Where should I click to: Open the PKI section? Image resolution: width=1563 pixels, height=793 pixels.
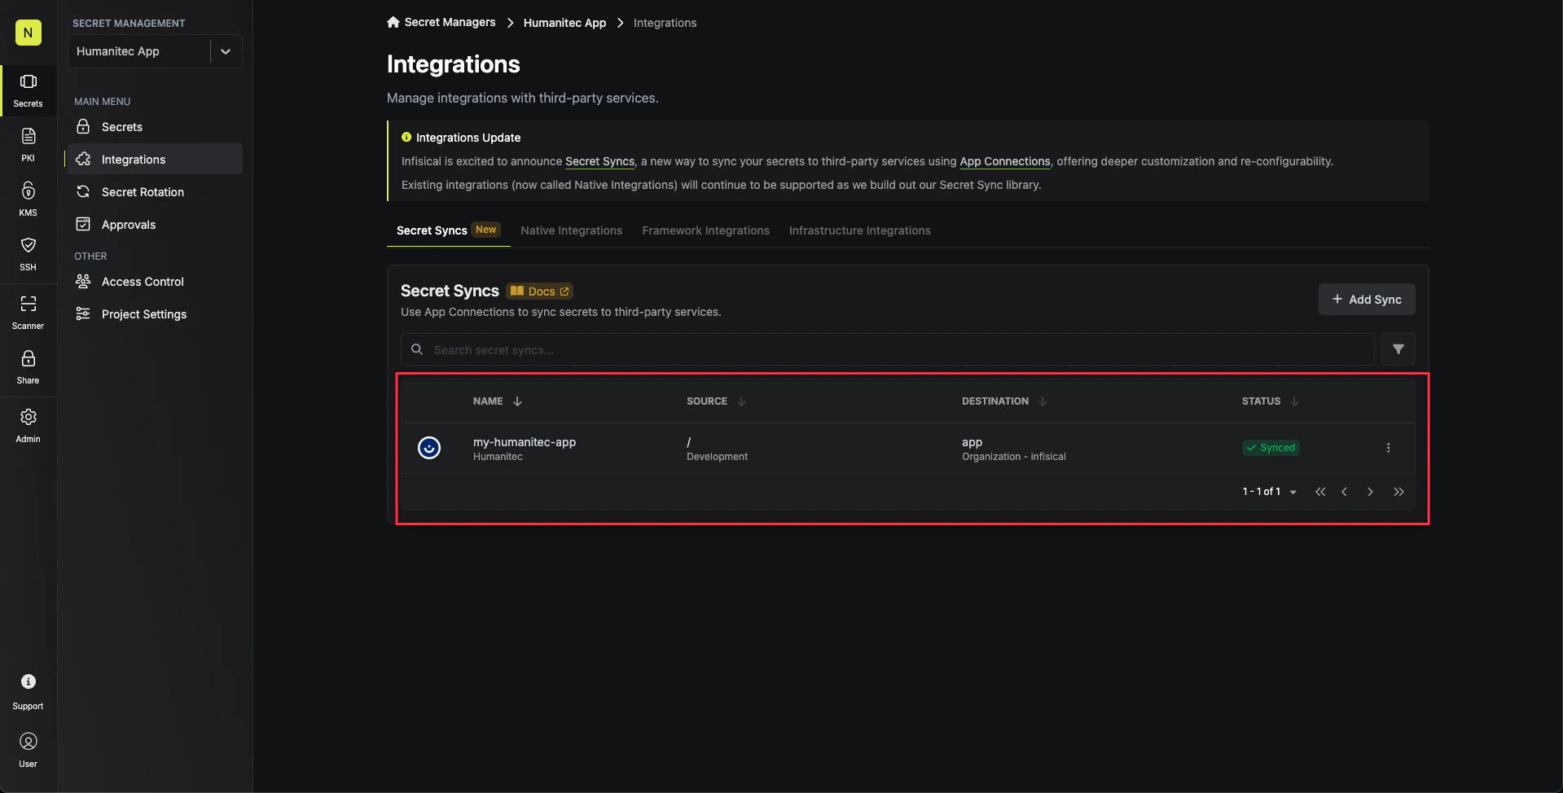28,144
